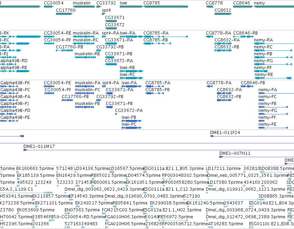Image resolution: width=294 pixels, height=229 pixels.
Task: Open the DME1-007N11 BAC label
Action: [235, 153]
